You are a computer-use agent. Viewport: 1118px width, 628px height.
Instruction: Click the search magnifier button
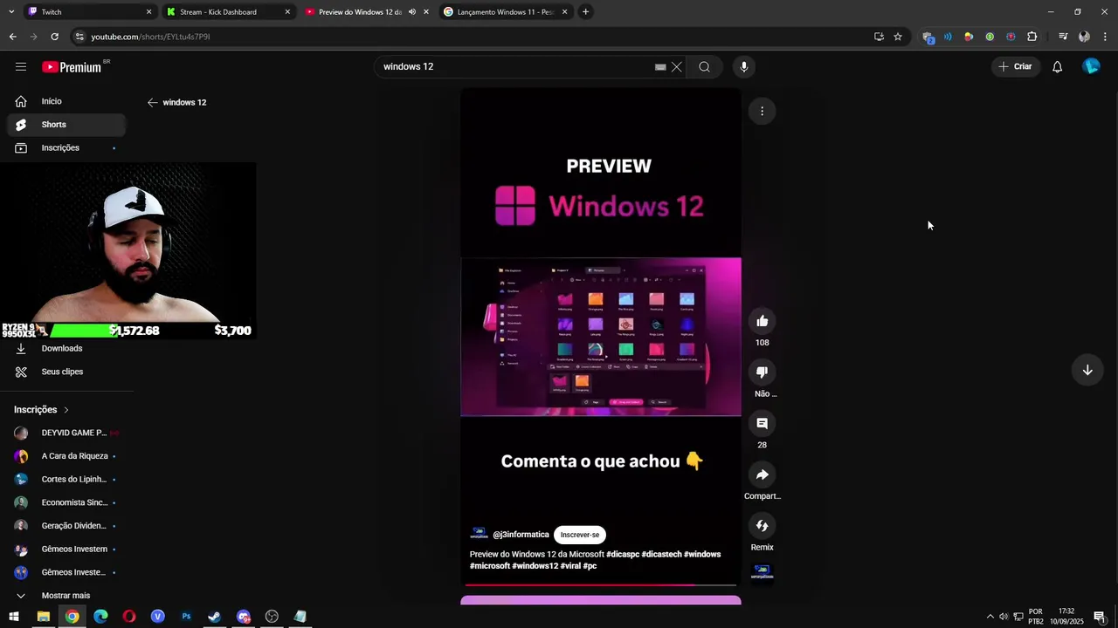[x=704, y=67]
